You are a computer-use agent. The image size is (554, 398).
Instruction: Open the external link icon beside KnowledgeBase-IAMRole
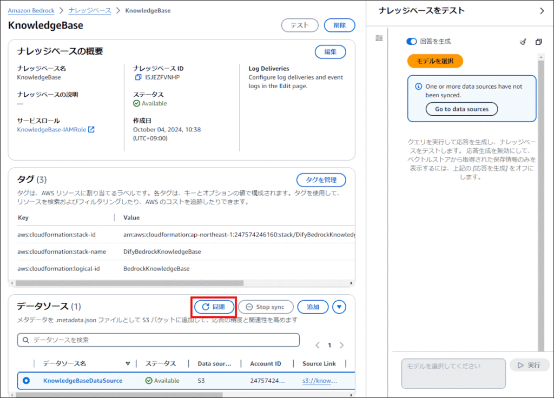91,130
